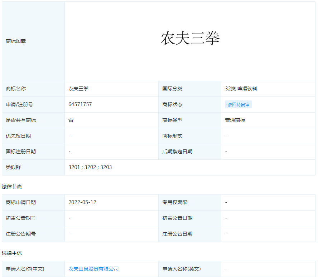Screen dimensions: 318x277
Task: Click the 32类 啤酒饮料 classification value
Action: click(241, 89)
